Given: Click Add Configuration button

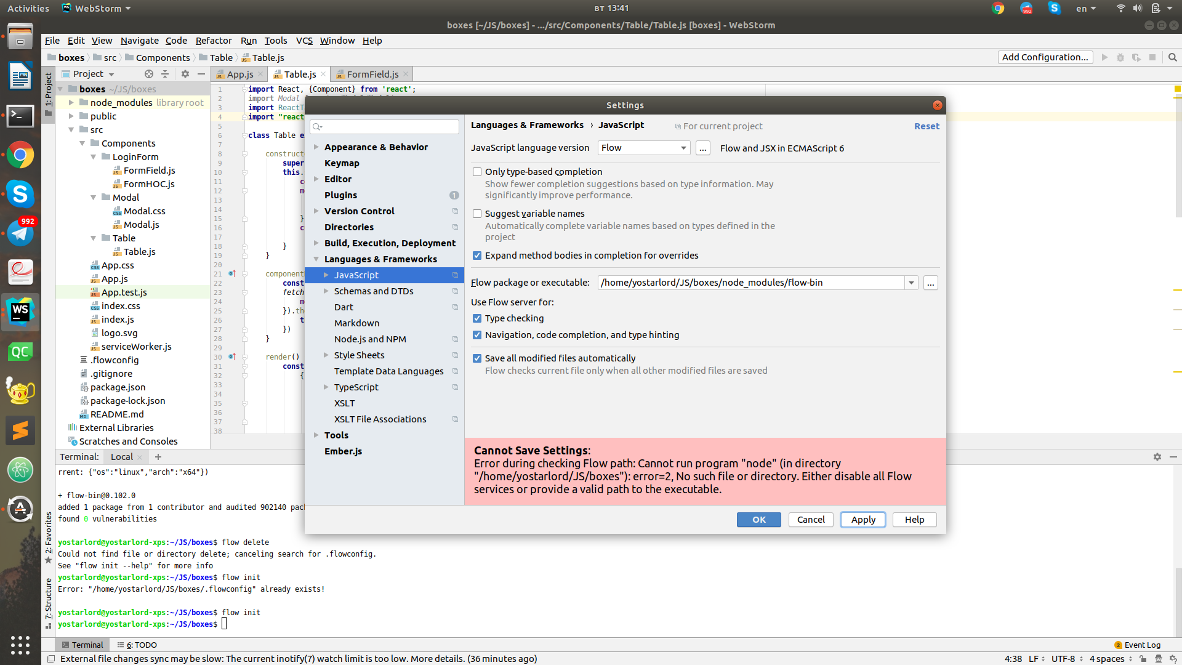Looking at the screenshot, I should pos(1045,57).
